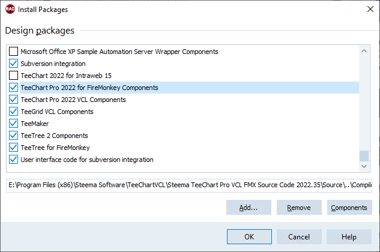The image size is (380, 252).
Task: Select 'TeeChart 2022 for Intraweb 15' row text
Action: 66,76
